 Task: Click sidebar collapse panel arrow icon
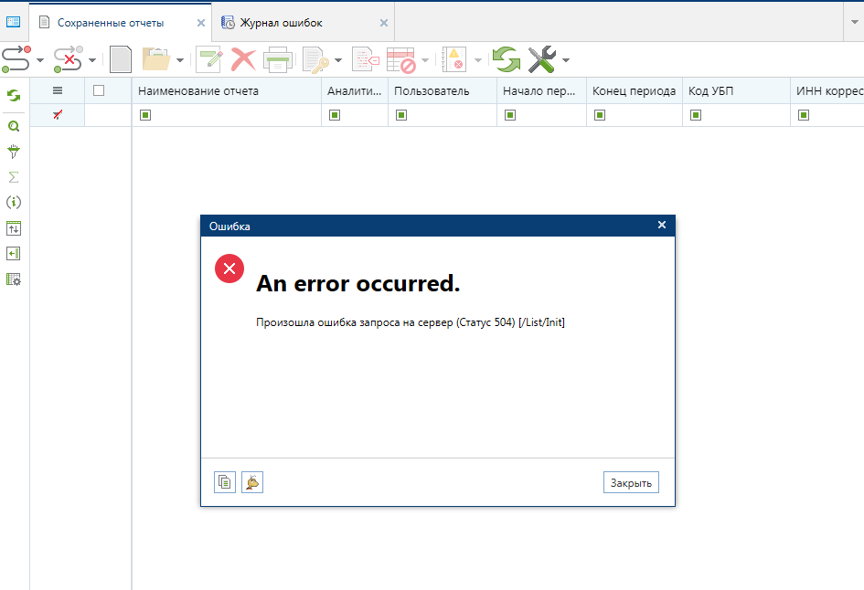(14, 253)
